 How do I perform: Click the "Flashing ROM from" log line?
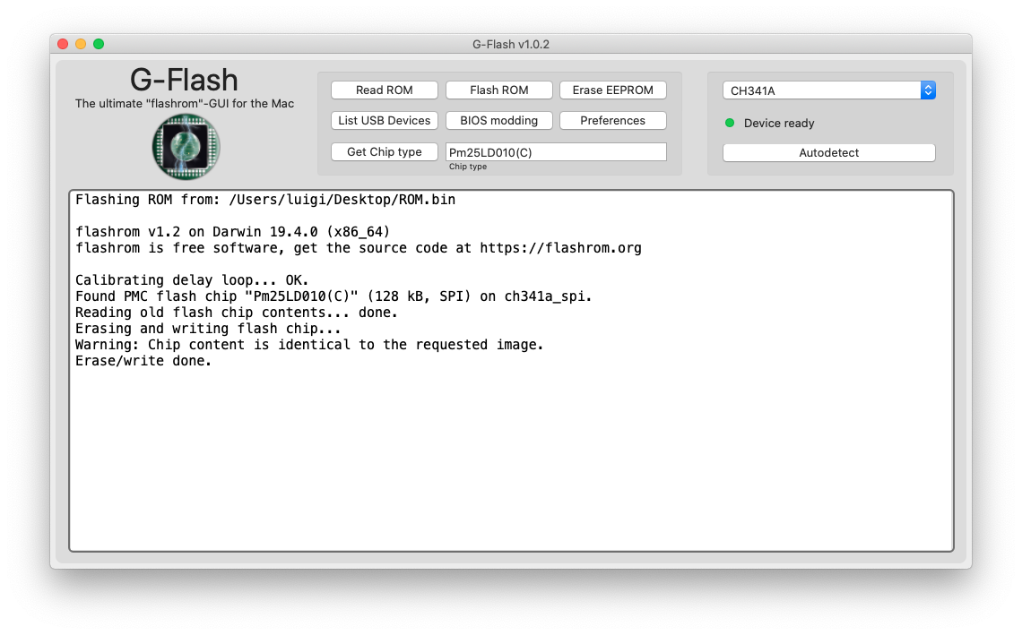coord(265,200)
